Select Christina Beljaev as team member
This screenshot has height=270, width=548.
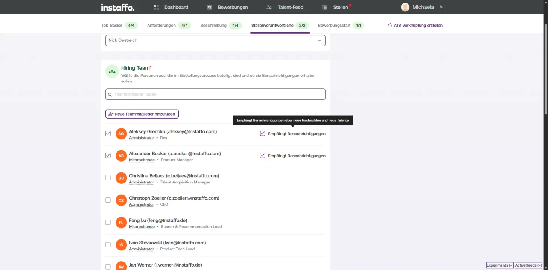(x=108, y=178)
